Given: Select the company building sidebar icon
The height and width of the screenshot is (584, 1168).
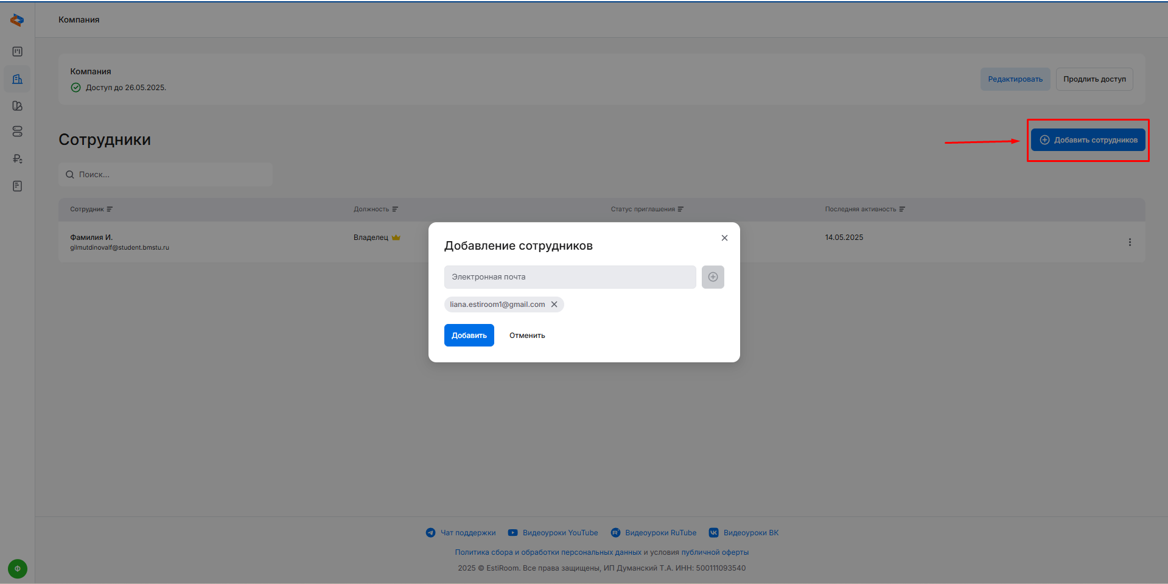Looking at the screenshot, I should pos(17,79).
